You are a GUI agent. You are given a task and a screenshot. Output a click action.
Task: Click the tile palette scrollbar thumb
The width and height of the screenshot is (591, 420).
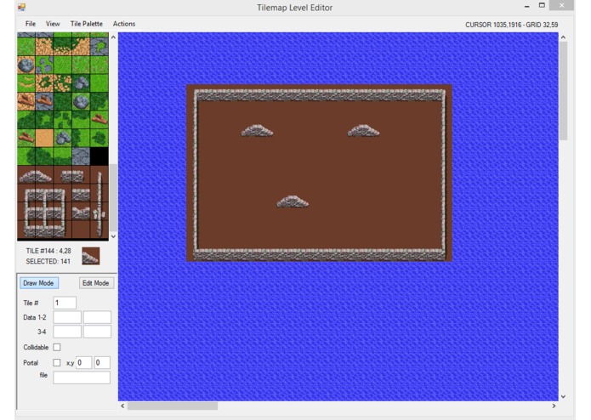pos(113,197)
